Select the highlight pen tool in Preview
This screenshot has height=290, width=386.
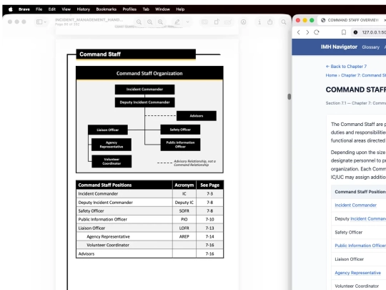point(177,22)
